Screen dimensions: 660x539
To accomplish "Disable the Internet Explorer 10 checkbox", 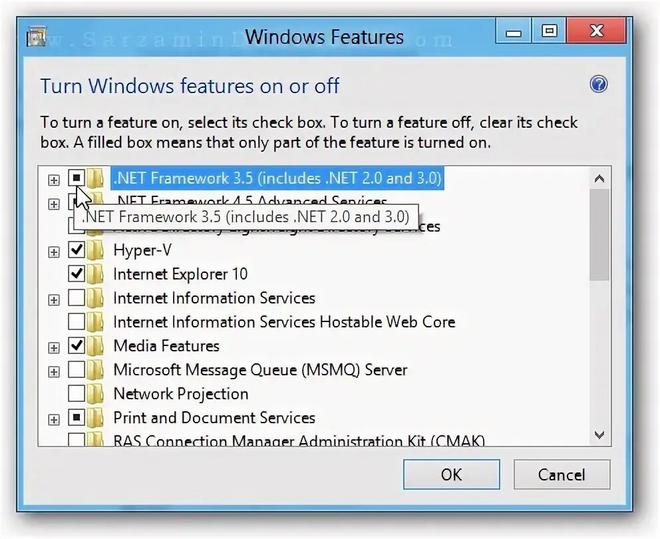I will click(x=77, y=274).
